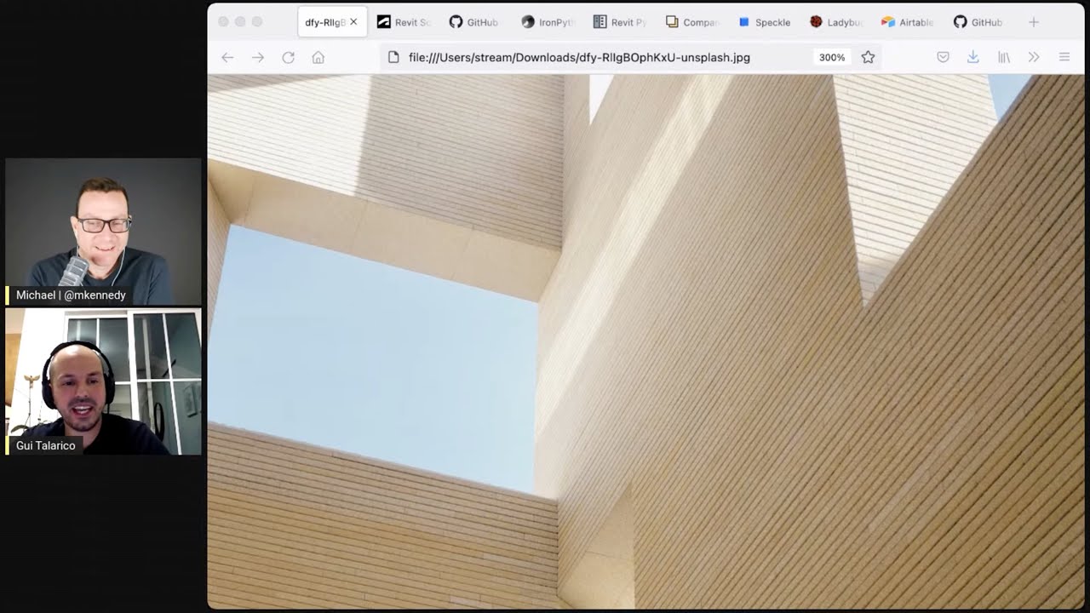Go to the Firefox Home page
Screen dimensions: 1090x613
pyautogui.click(x=318, y=57)
